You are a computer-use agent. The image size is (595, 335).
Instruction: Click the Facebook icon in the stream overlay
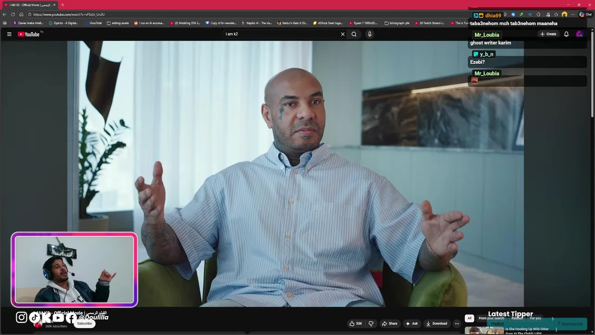70,318
